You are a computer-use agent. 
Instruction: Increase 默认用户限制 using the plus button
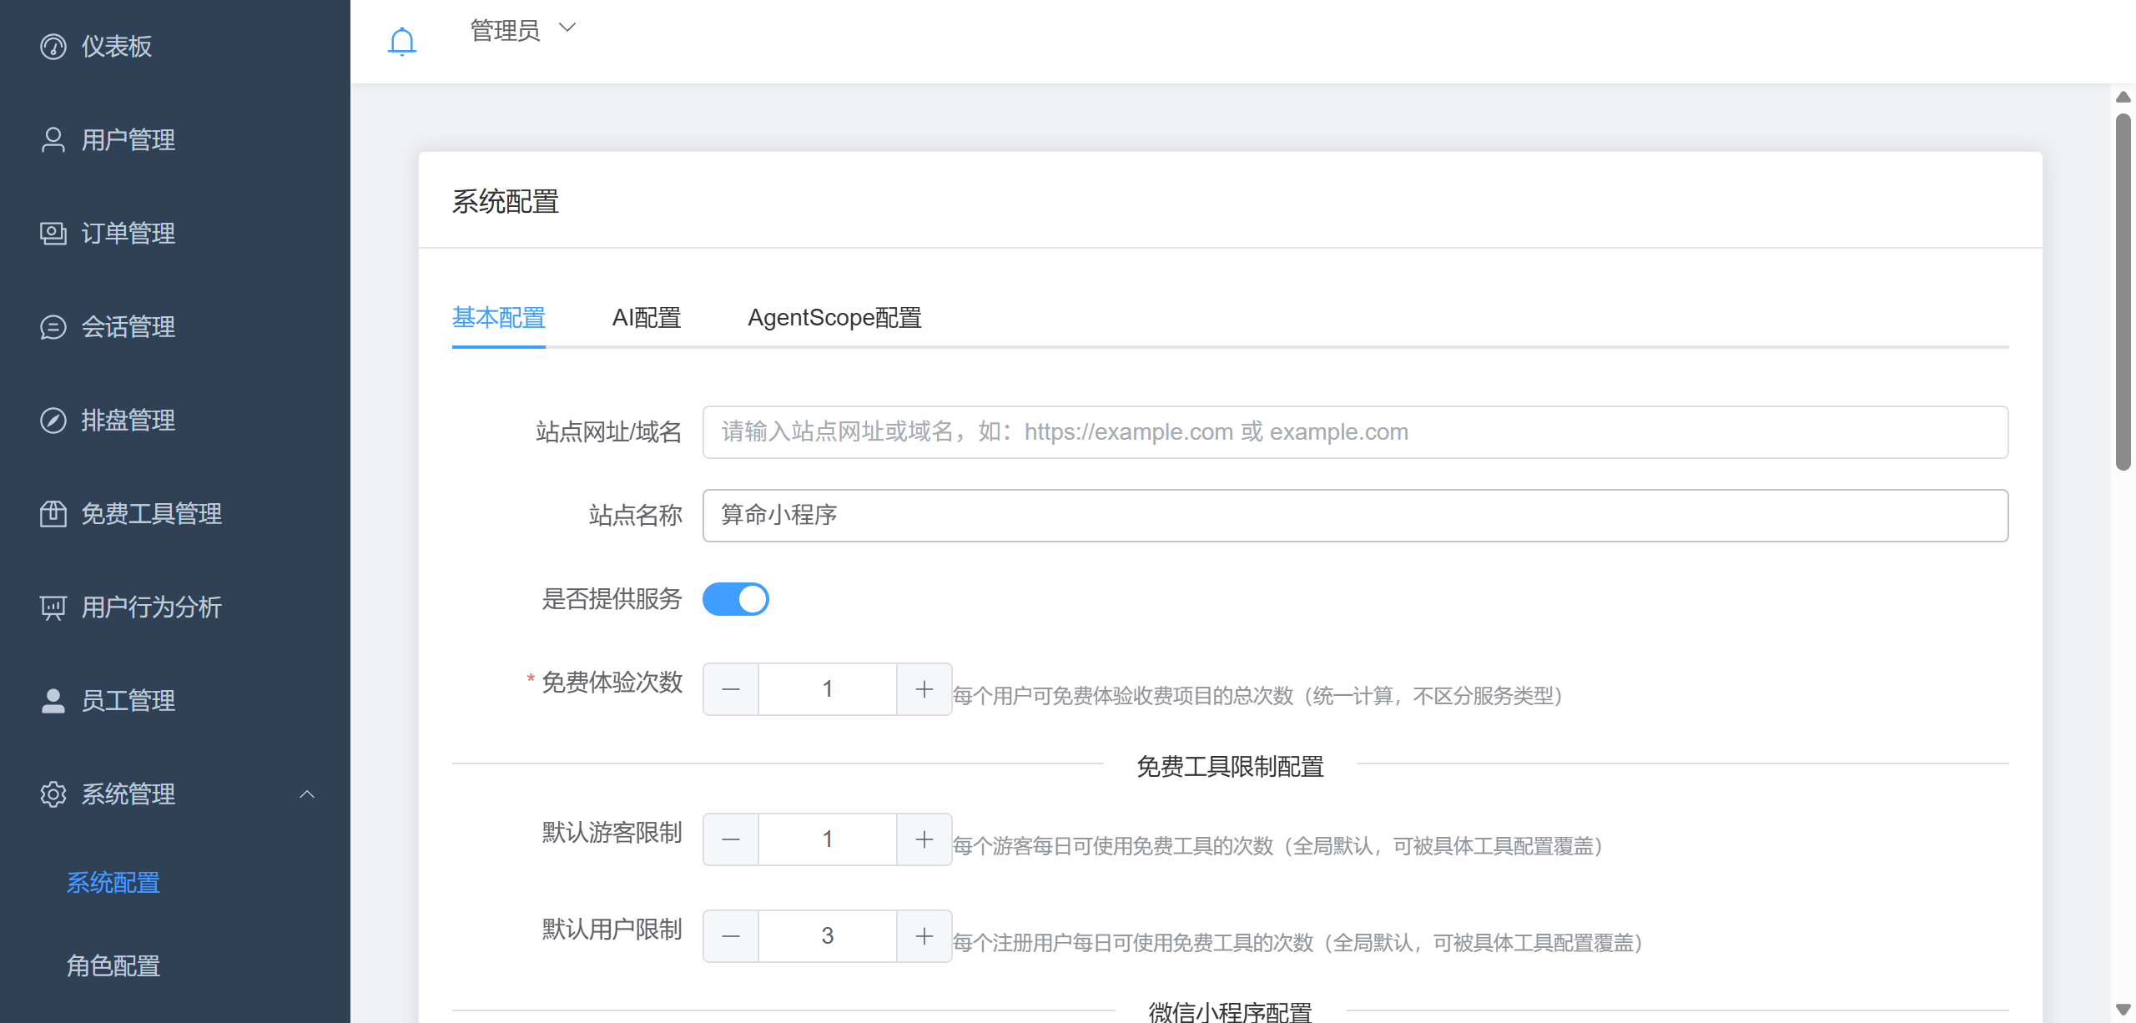[924, 935]
